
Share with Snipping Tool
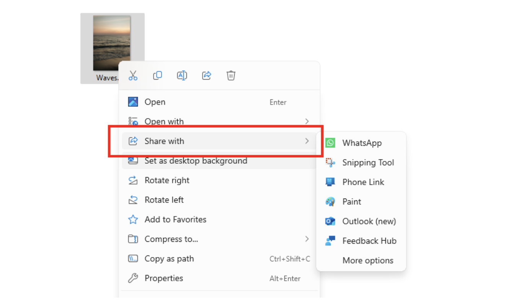(361, 163)
